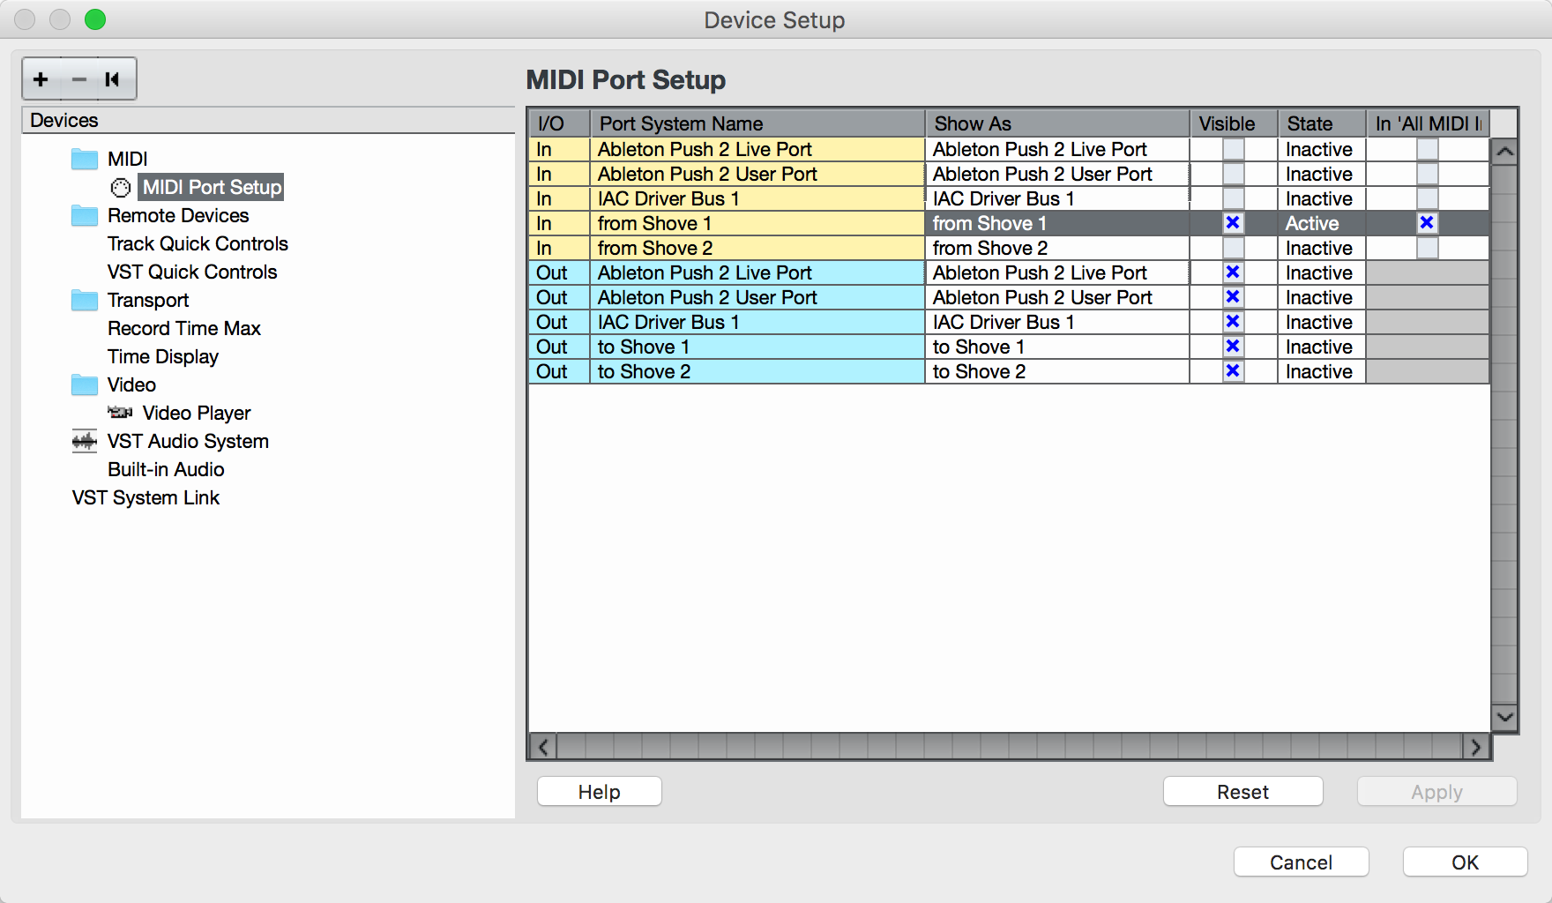Image resolution: width=1552 pixels, height=903 pixels.
Task: Click the Help button
Action: pyautogui.click(x=599, y=791)
